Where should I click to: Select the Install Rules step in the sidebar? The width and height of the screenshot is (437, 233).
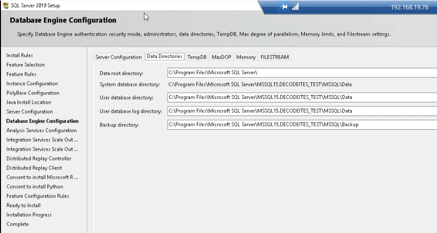19,56
